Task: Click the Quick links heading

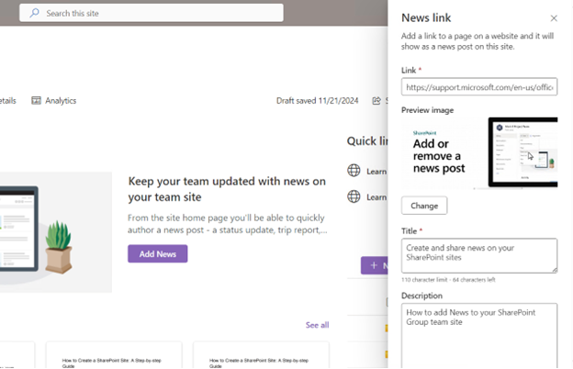Action: pyautogui.click(x=367, y=141)
